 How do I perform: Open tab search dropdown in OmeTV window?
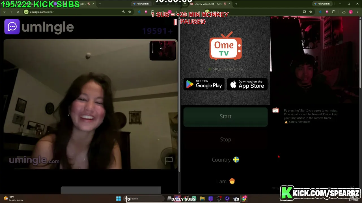coord(185,4)
